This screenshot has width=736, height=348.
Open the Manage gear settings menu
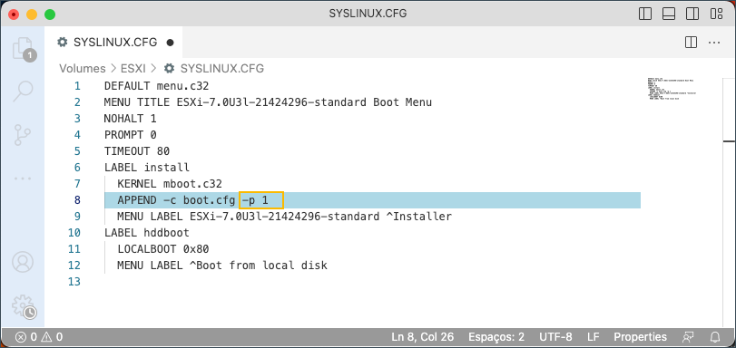pos(23,305)
